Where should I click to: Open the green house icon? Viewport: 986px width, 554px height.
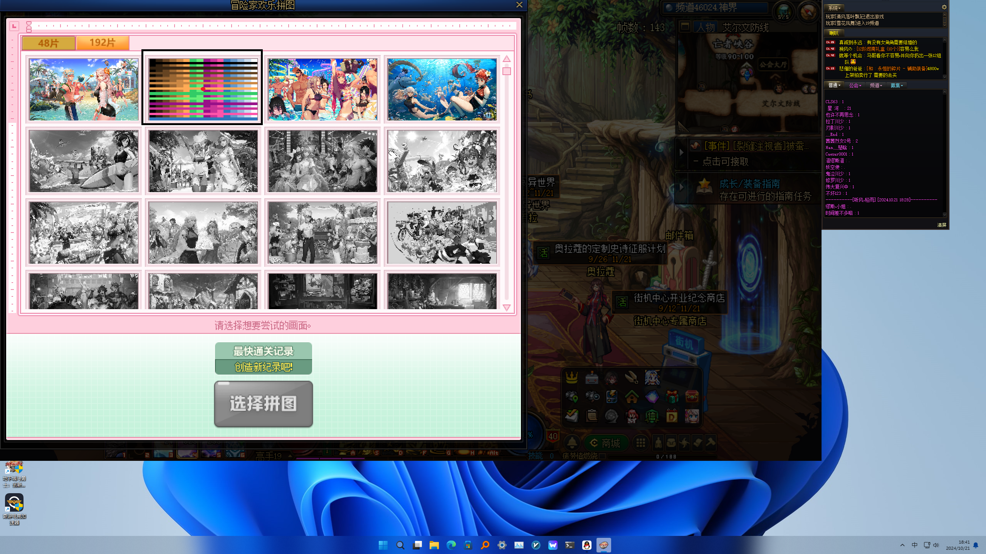click(632, 397)
